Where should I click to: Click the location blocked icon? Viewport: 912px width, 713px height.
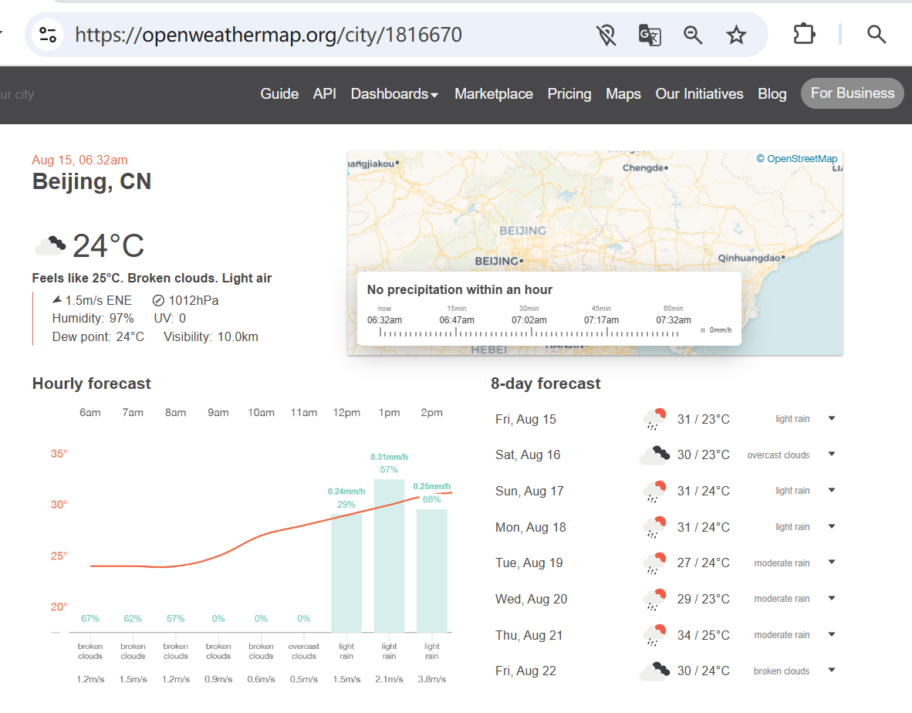pos(606,35)
